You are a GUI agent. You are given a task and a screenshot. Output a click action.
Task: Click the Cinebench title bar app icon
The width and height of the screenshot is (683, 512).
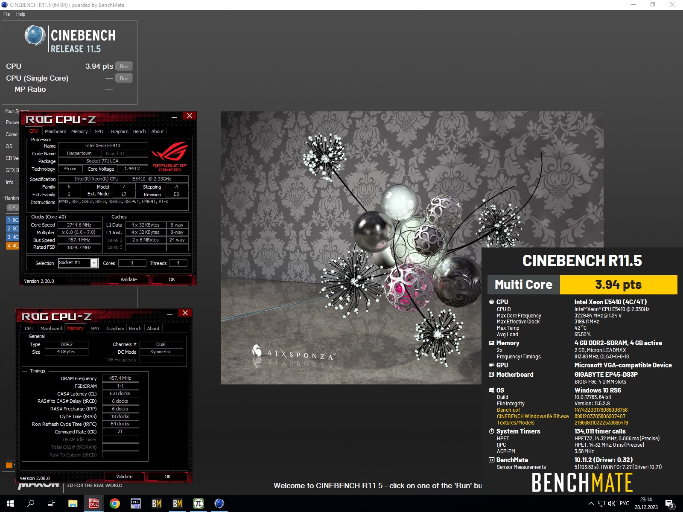coord(5,5)
